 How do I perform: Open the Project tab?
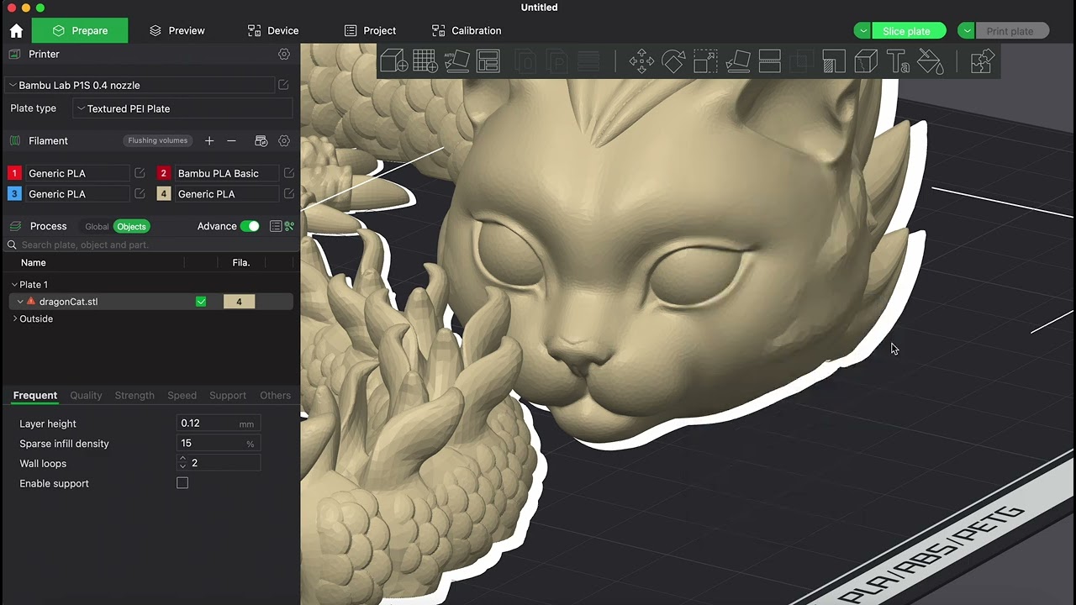(370, 30)
